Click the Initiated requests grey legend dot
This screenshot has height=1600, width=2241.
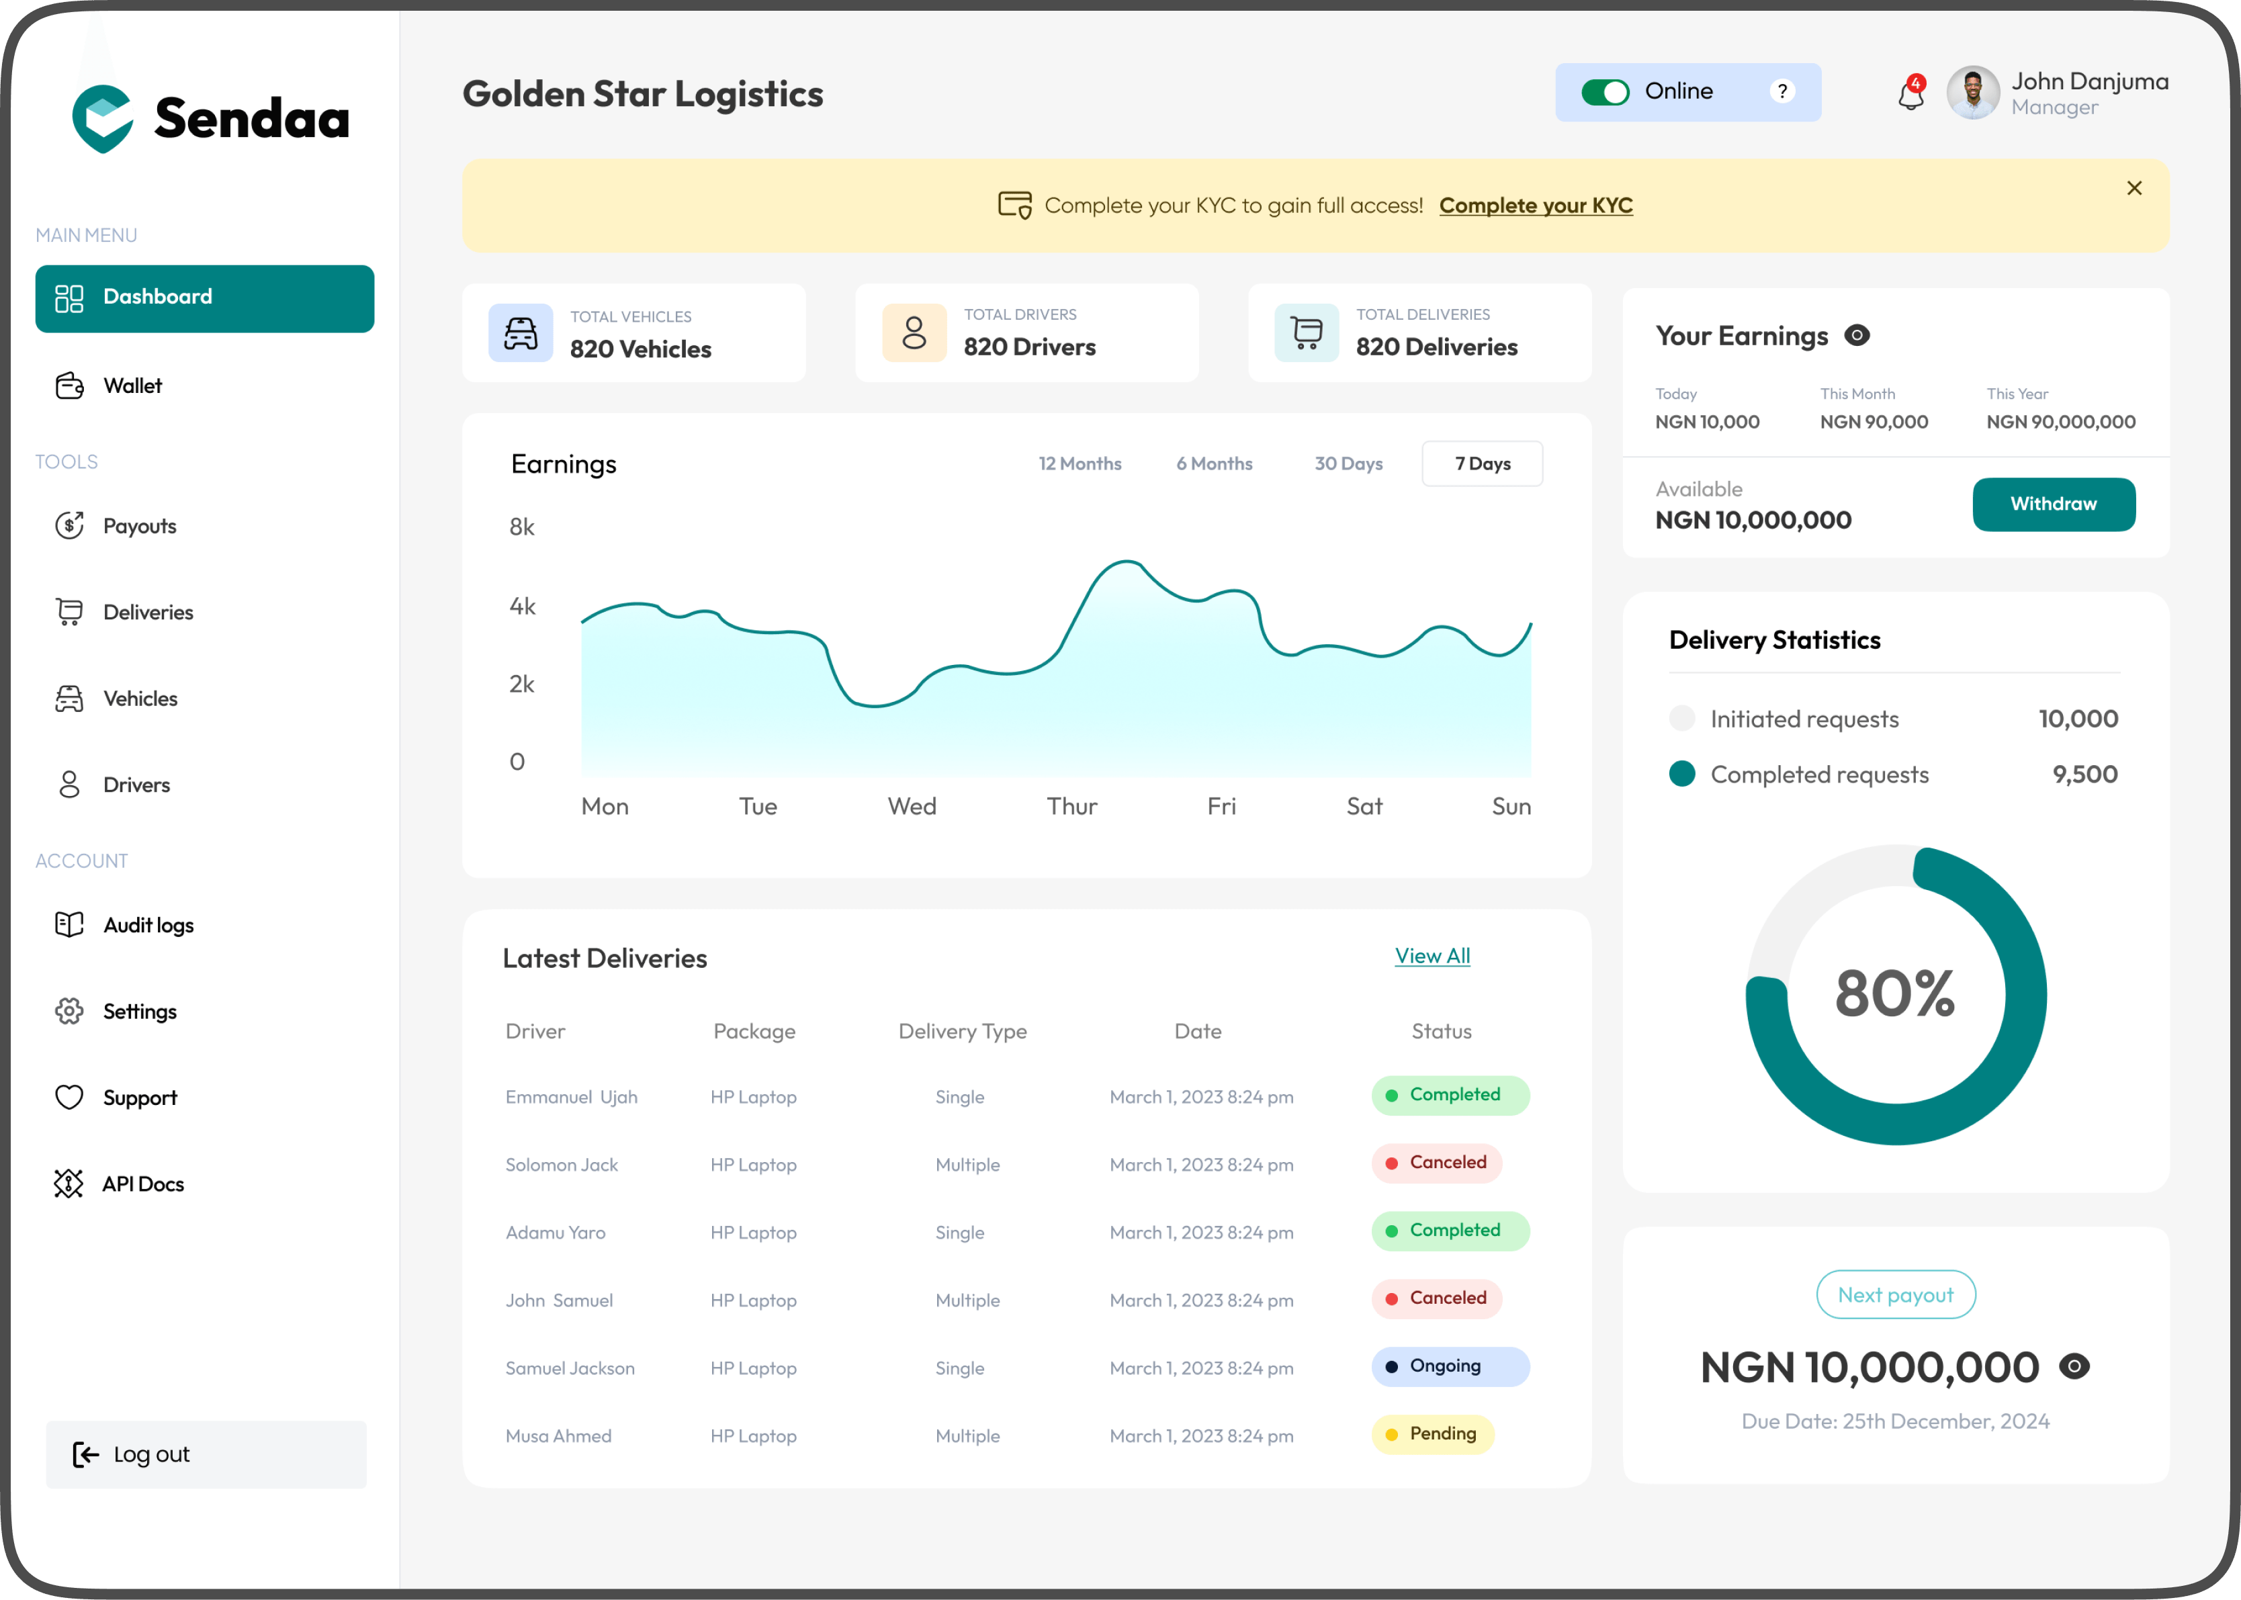pyautogui.click(x=1683, y=718)
